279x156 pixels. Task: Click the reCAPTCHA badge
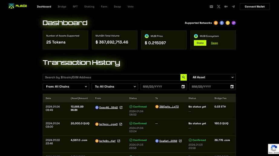coord(274,149)
